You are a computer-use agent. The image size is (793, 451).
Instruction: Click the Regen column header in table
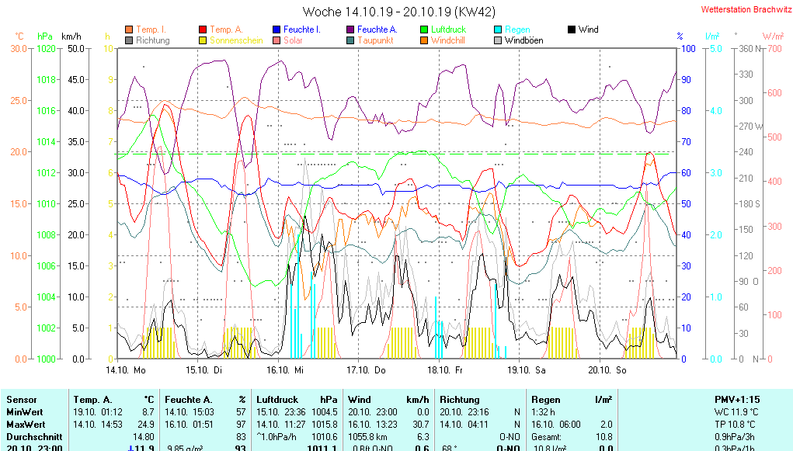[545, 399]
